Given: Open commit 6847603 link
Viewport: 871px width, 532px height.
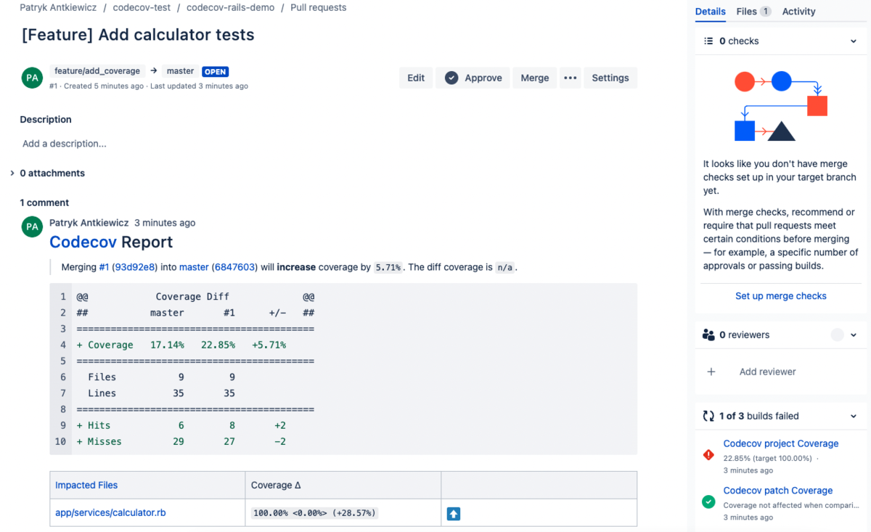Looking at the screenshot, I should (234, 267).
